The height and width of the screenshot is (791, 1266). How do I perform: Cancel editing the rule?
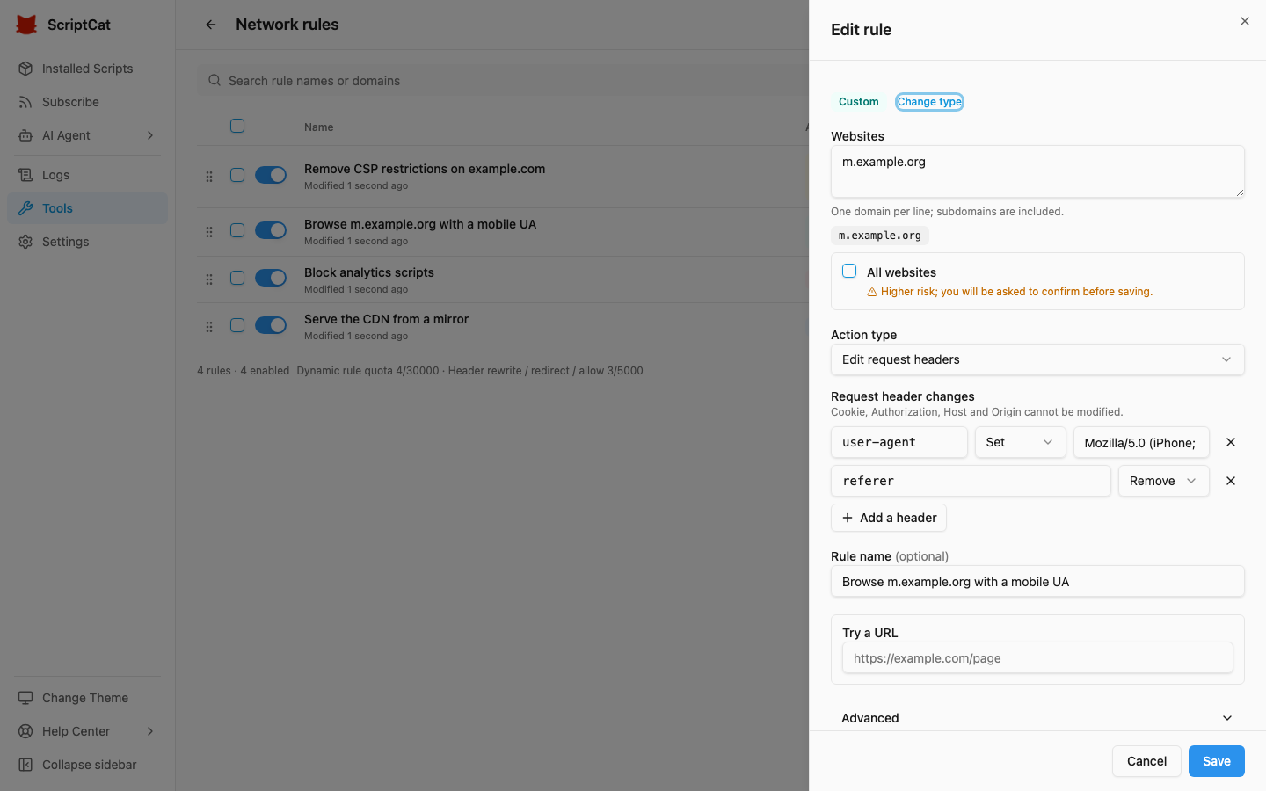pyautogui.click(x=1146, y=761)
